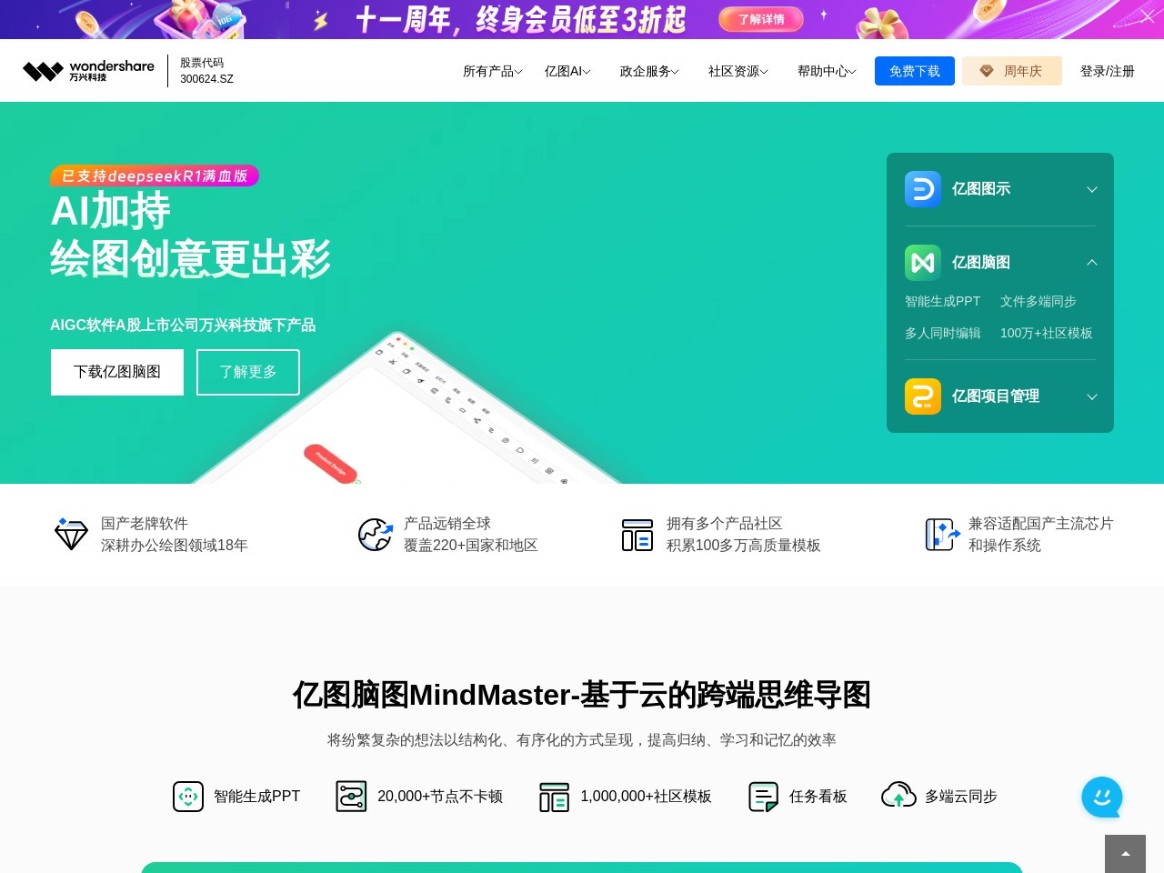This screenshot has height=873, width=1164.
Task: Click the 亿图图示 title text
Action: pyautogui.click(x=981, y=189)
